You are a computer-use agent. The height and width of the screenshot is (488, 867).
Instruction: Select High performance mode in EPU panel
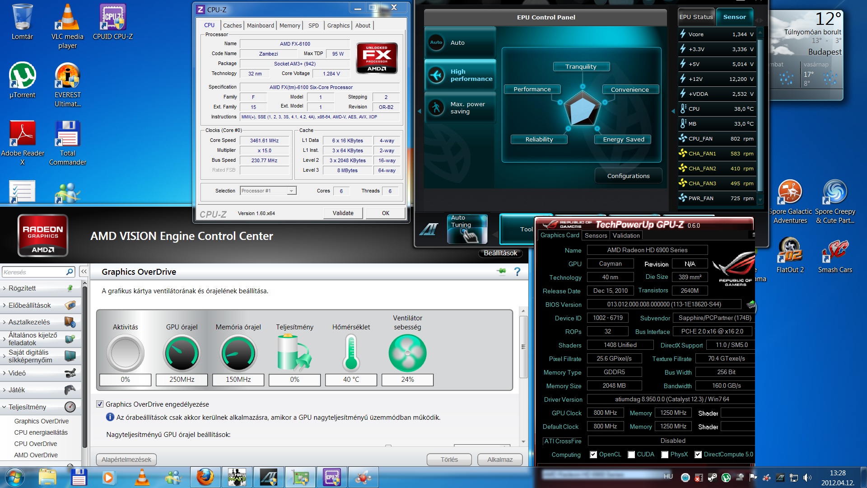(x=461, y=75)
